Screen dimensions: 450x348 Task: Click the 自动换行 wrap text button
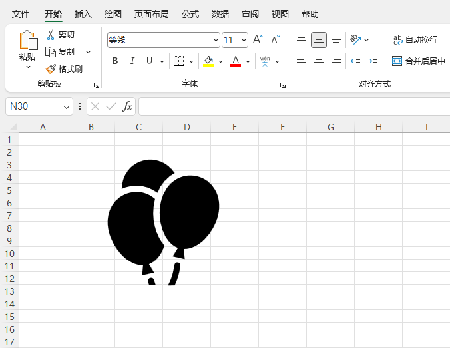(x=415, y=40)
